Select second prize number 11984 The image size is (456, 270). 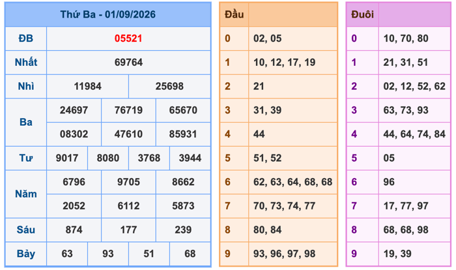(x=87, y=86)
